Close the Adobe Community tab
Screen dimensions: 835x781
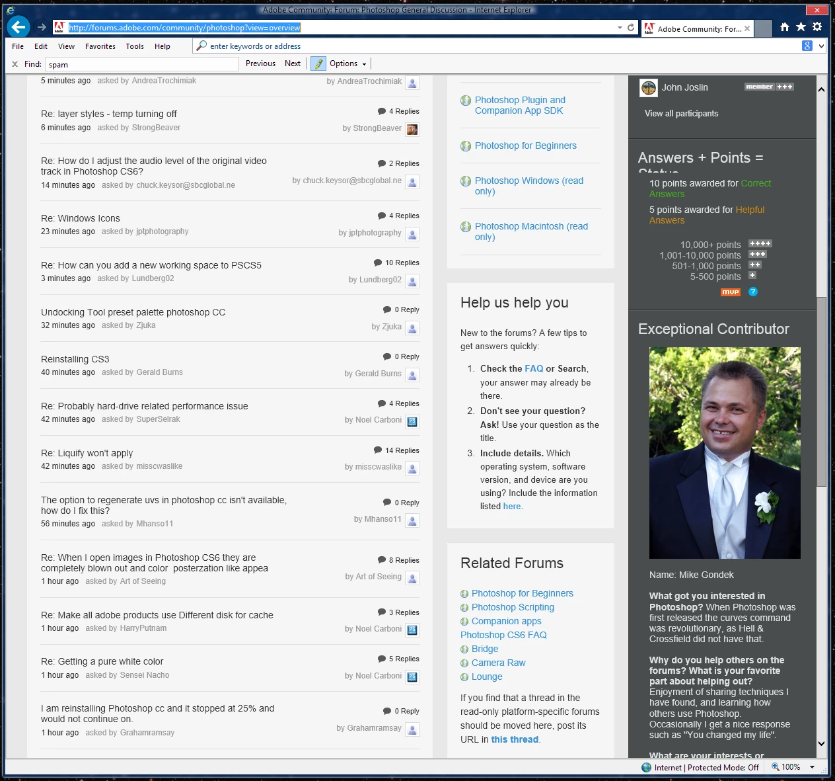(x=747, y=28)
